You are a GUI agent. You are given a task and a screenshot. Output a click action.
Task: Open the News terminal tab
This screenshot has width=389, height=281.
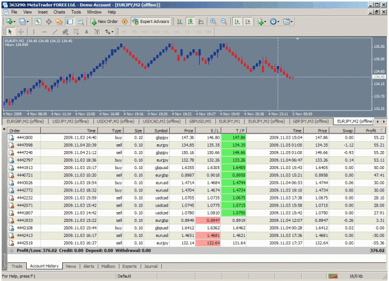point(71,266)
